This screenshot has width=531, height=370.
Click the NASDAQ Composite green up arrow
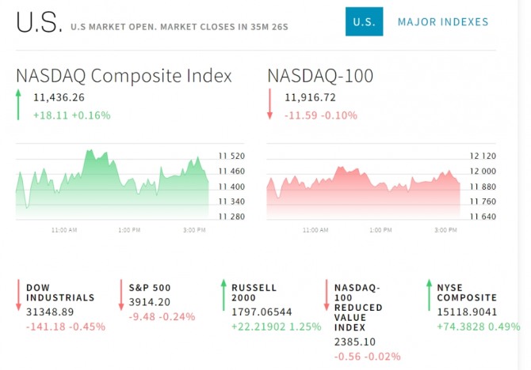pyautogui.click(x=18, y=105)
